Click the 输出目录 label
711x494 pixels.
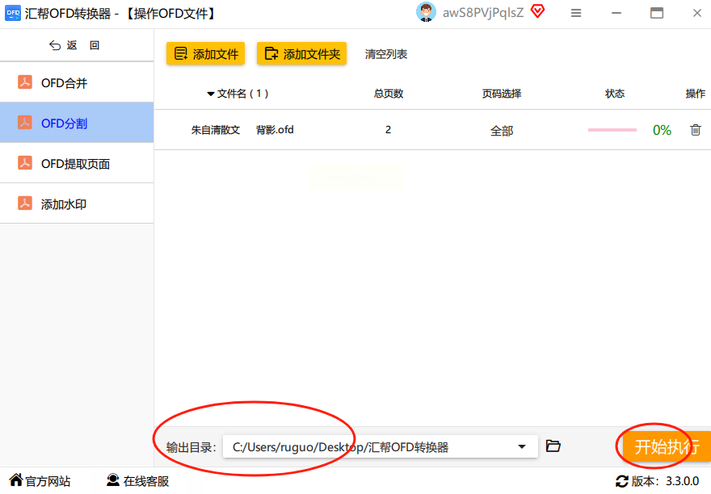pos(191,447)
